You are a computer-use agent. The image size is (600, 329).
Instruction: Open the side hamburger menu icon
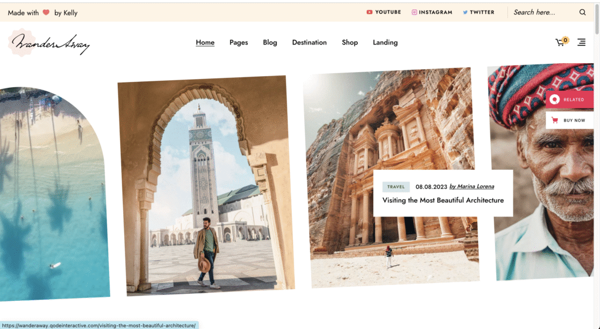(x=581, y=42)
